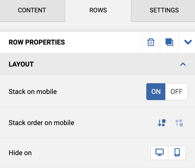Turn Stack on mobile ON
The width and height of the screenshot is (195, 168).
pyautogui.click(x=156, y=92)
